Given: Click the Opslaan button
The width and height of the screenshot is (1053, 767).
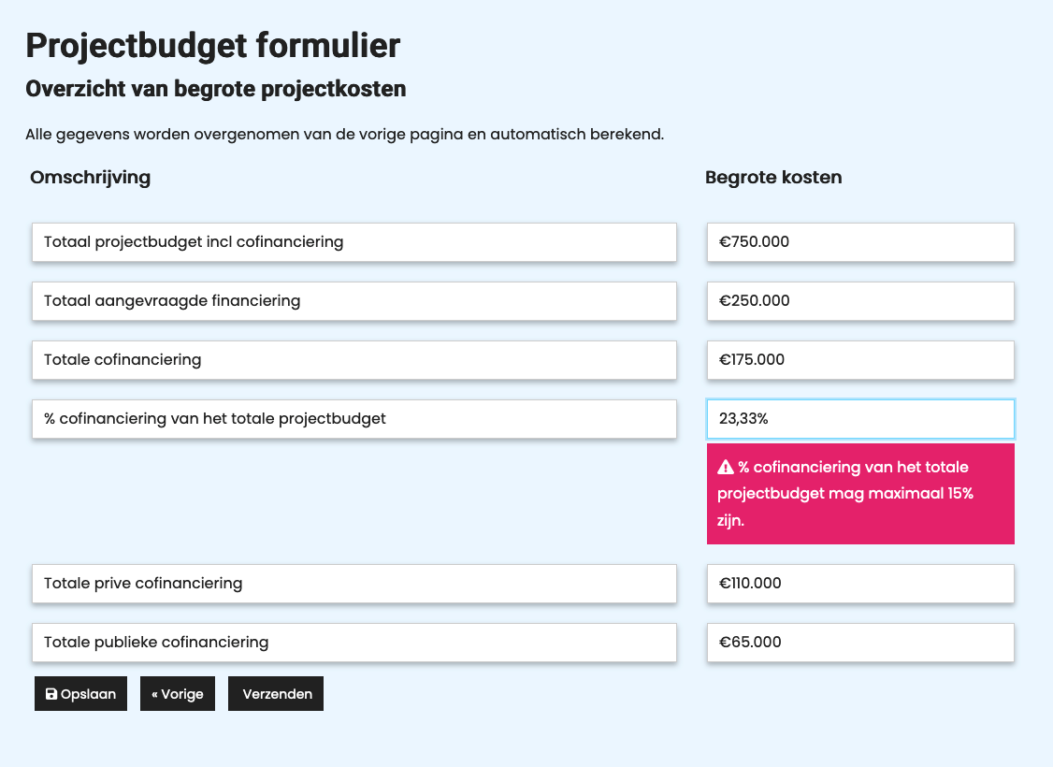Looking at the screenshot, I should pos(80,693).
